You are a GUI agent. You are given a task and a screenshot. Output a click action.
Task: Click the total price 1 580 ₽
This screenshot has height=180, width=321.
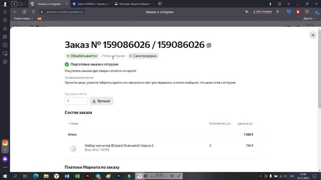point(248,134)
